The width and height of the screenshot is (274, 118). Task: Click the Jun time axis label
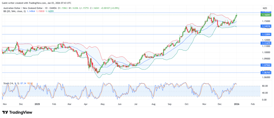pos(119,104)
